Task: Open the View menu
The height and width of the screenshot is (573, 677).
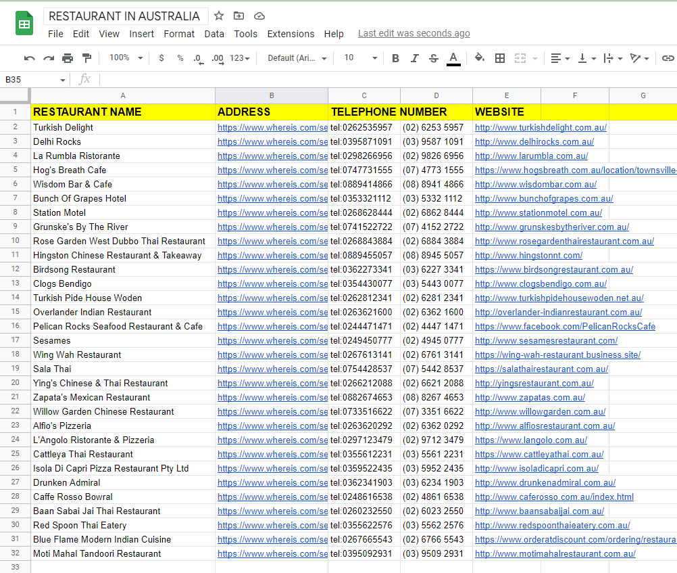Action: pos(109,34)
